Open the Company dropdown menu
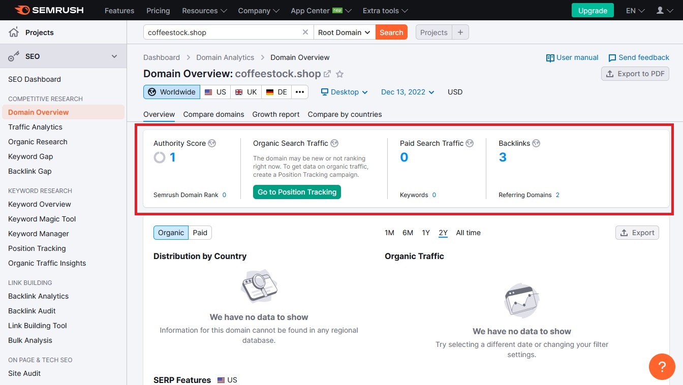 259,11
